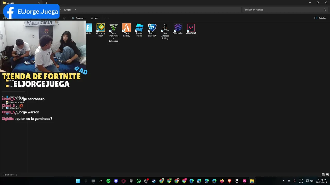Image resolution: width=330 pixels, height=185 pixels.
Task: Select the VALORANT shortcut
Action: (191, 29)
